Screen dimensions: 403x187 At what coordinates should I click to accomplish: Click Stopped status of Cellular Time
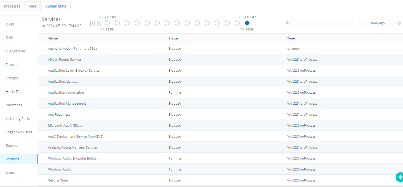coord(175,180)
